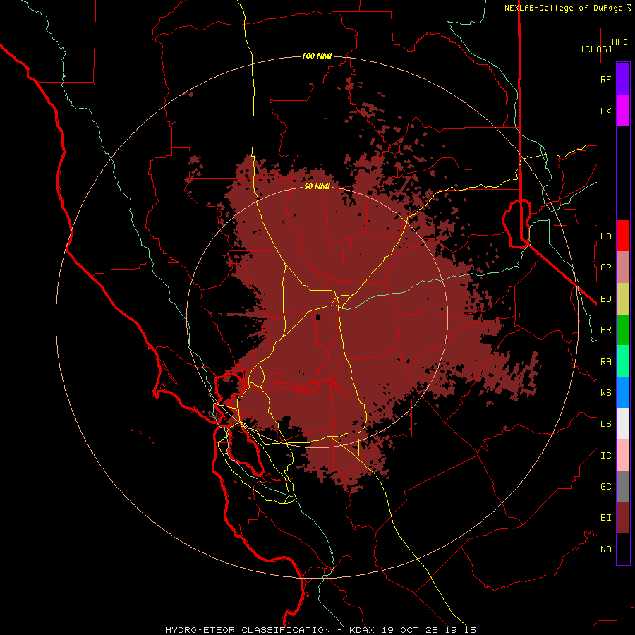The width and height of the screenshot is (635, 635).
Task: Click the RF legend label
Action: [x=605, y=79]
